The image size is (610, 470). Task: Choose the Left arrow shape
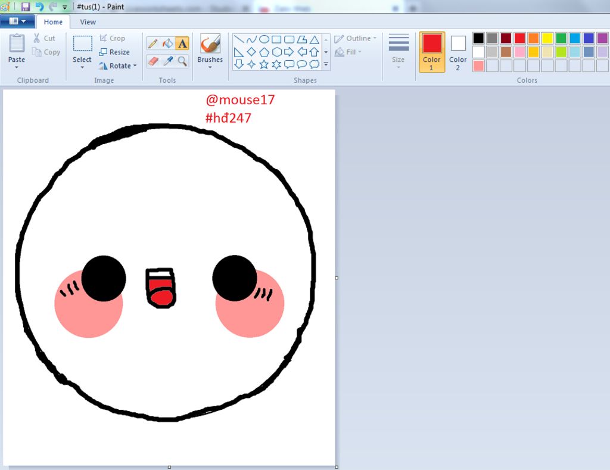tap(302, 52)
